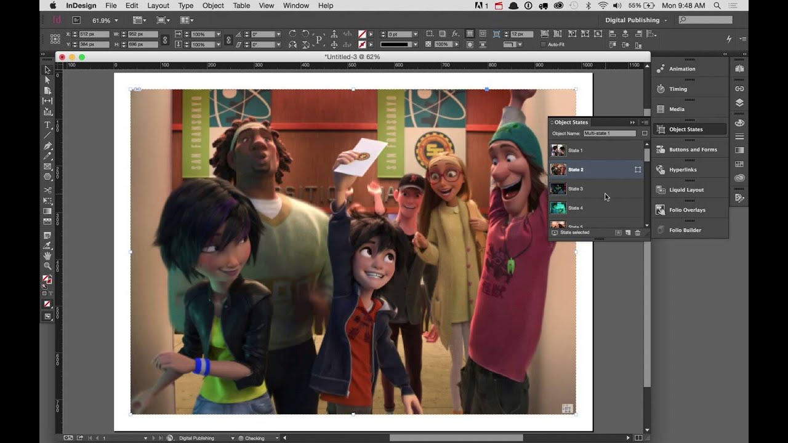The width and height of the screenshot is (788, 443).
Task: Open Spotlight search in menu bar
Action: pos(718,6)
